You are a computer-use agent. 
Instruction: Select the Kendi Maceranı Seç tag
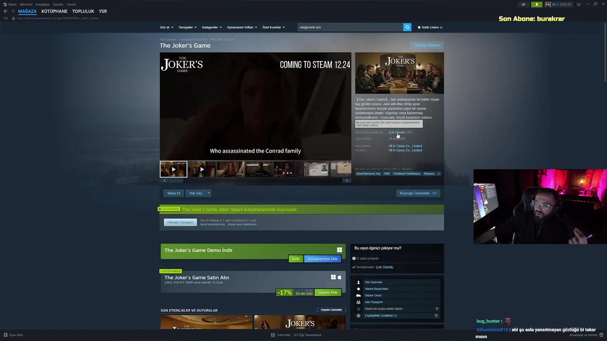pyautogui.click(x=368, y=173)
